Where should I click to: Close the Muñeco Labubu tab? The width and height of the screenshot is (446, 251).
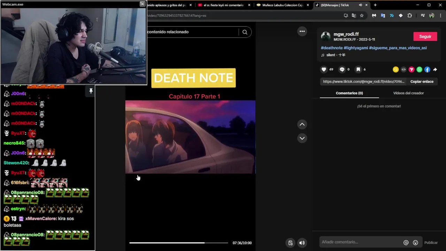point(308,5)
